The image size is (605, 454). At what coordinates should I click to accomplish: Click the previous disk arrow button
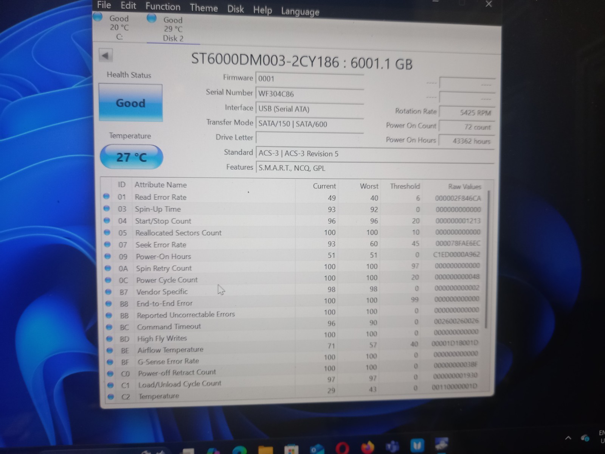pos(105,56)
